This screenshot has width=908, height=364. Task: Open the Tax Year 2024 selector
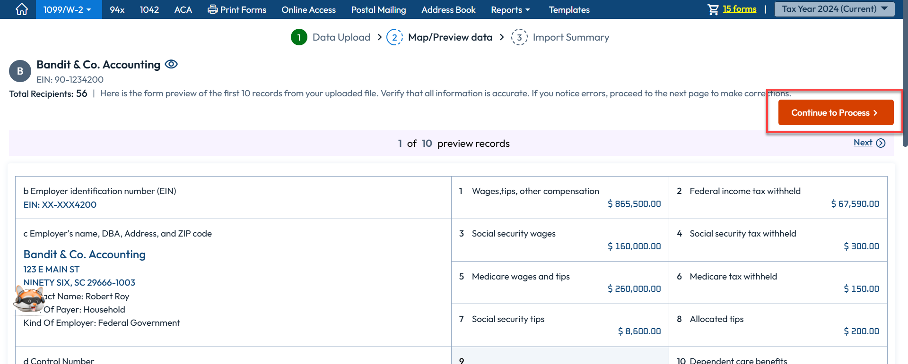point(834,9)
